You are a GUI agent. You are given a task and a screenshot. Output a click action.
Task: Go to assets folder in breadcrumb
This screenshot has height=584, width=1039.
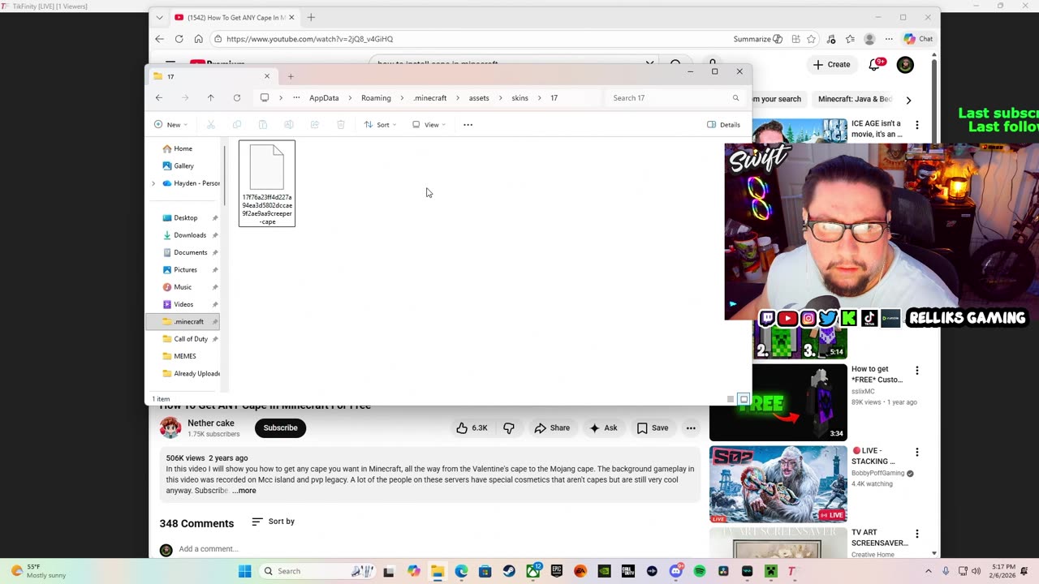pos(479,98)
